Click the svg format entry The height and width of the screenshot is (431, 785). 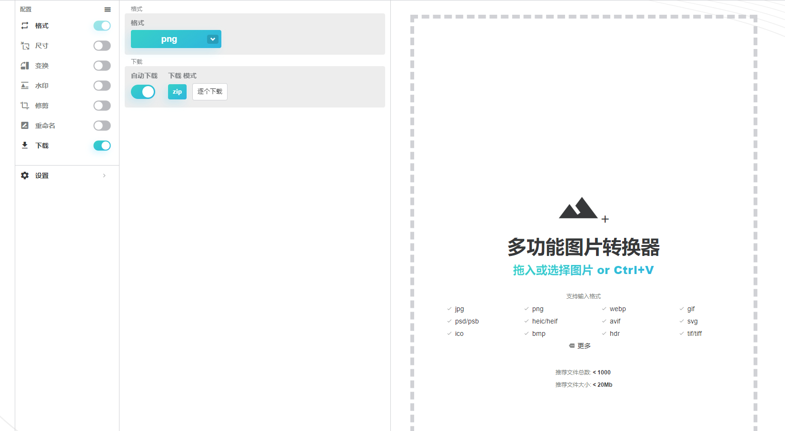pyautogui.click(x=693, y=321)
